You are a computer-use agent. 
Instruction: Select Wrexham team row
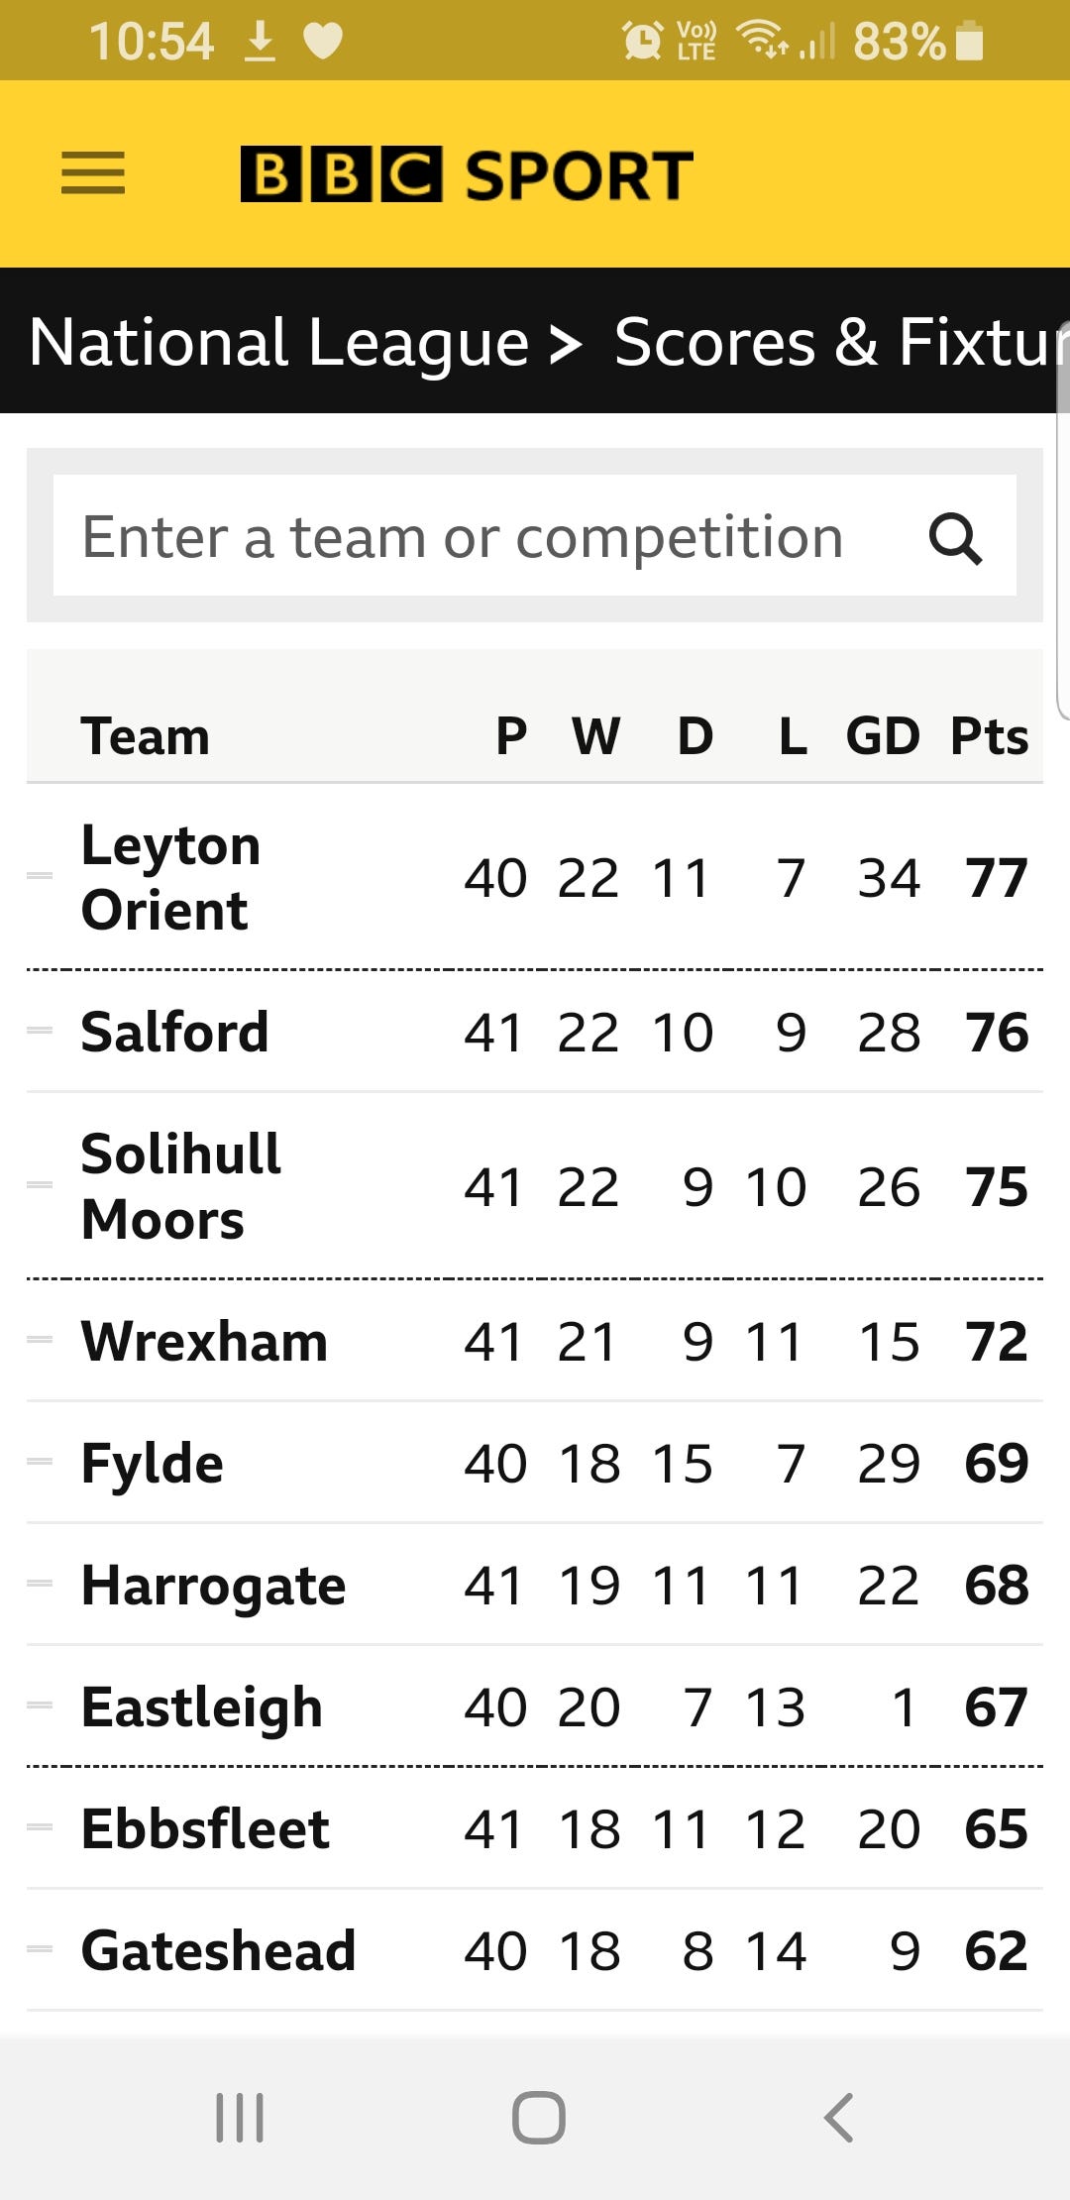pyautogui.click(x=535, y=1341)
